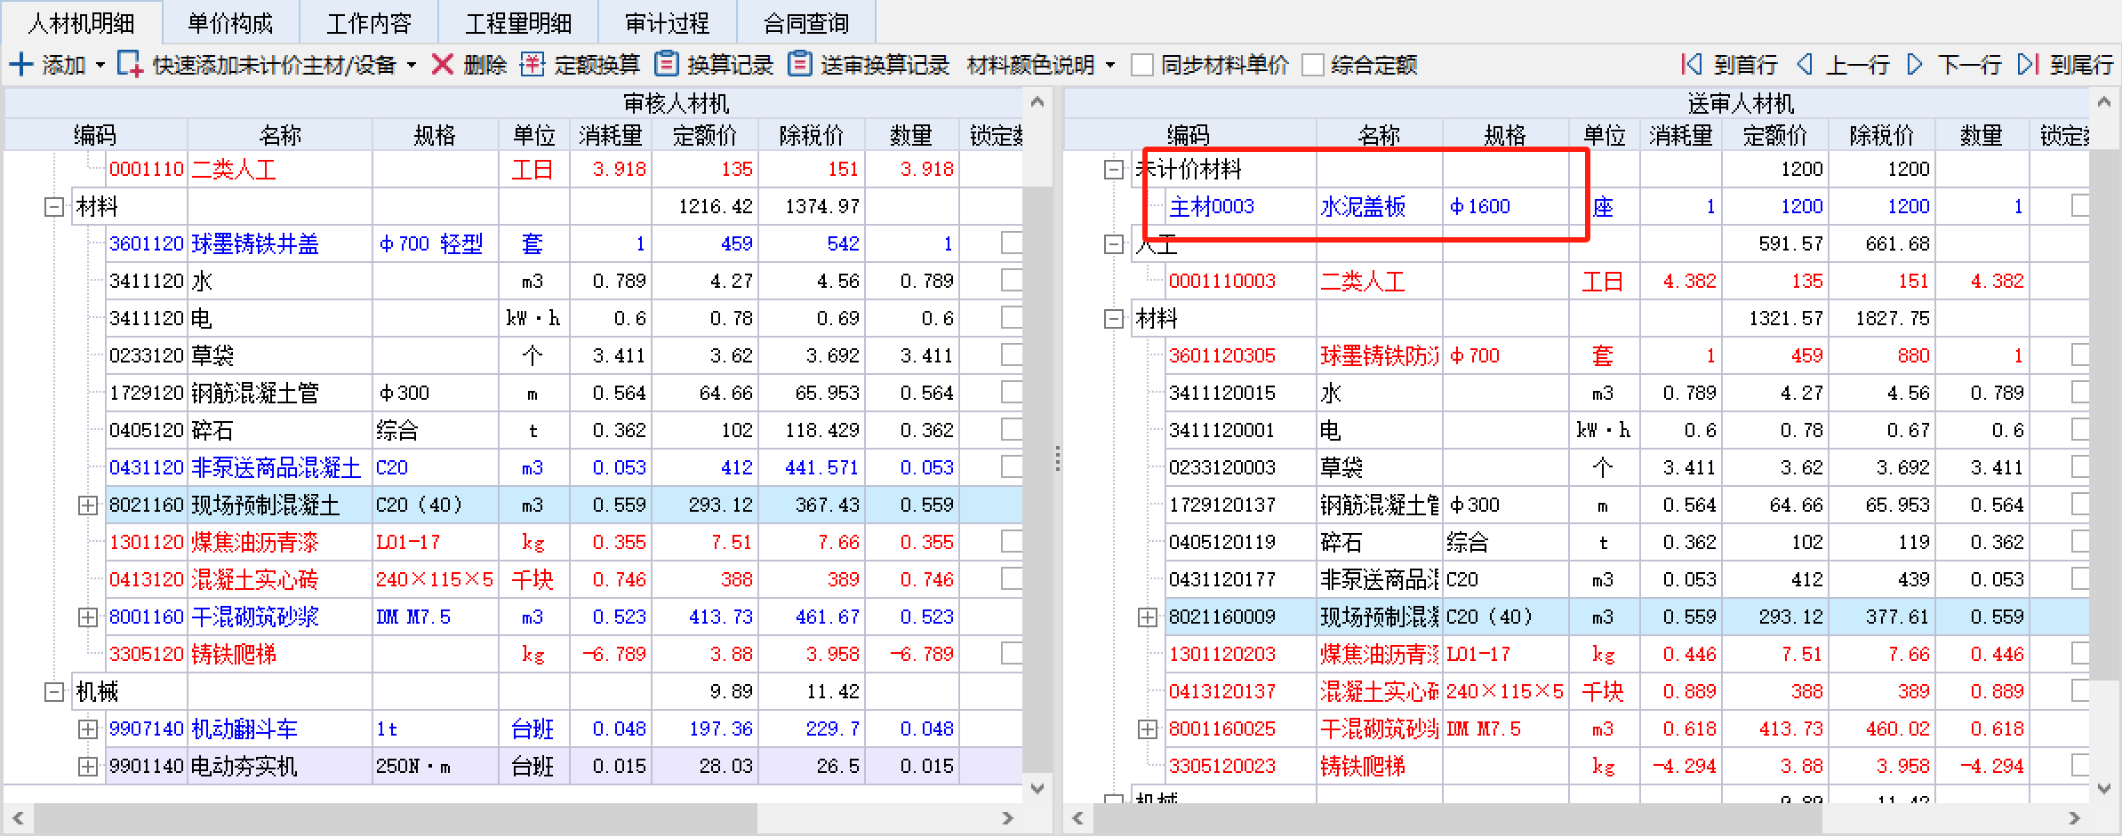Click the 除税价 header in 审核人材机
Viewport: 2122px width, 836px height.
click(x=812, y=135)
